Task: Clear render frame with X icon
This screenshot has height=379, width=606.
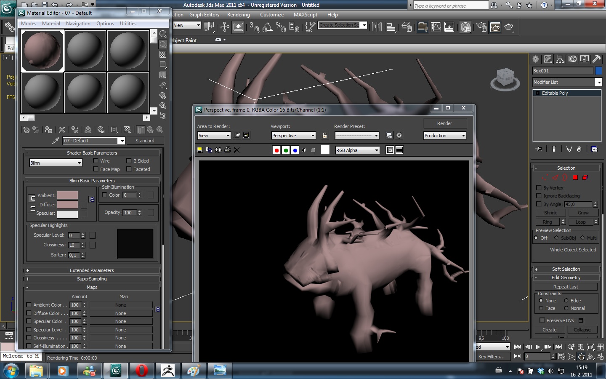Action: (237, 150)
